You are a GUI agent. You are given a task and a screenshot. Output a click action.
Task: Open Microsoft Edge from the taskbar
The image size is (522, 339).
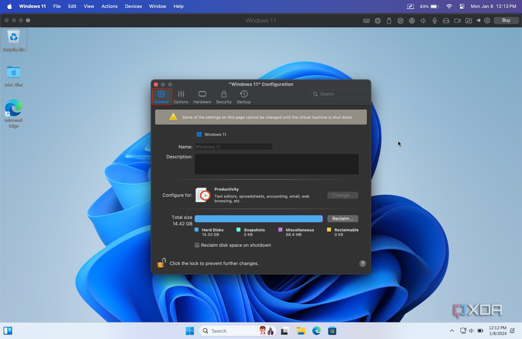(x=316, y=331)
